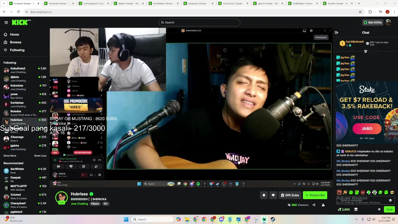Screen dimensions: 398x224
Task: Open the Windows Start menu
Action: tap(126, 219)
